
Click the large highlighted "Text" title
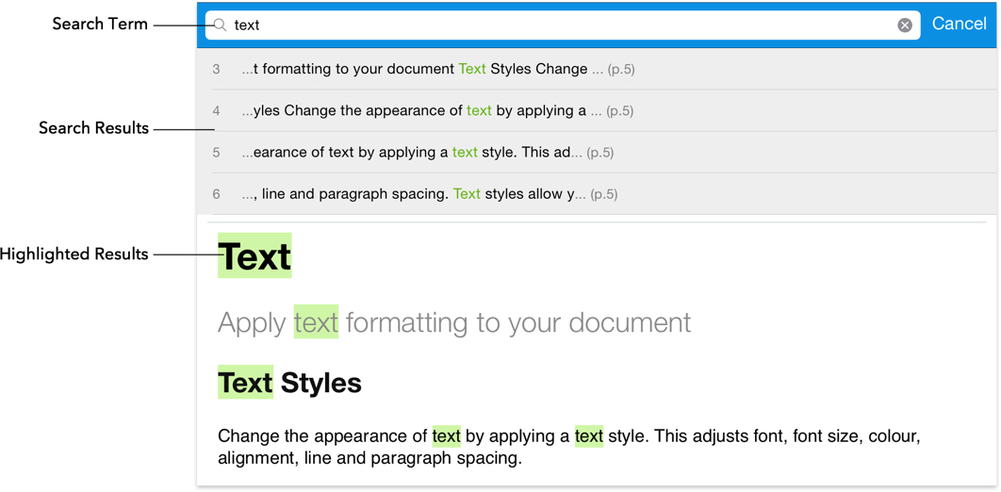click(254, 256)
